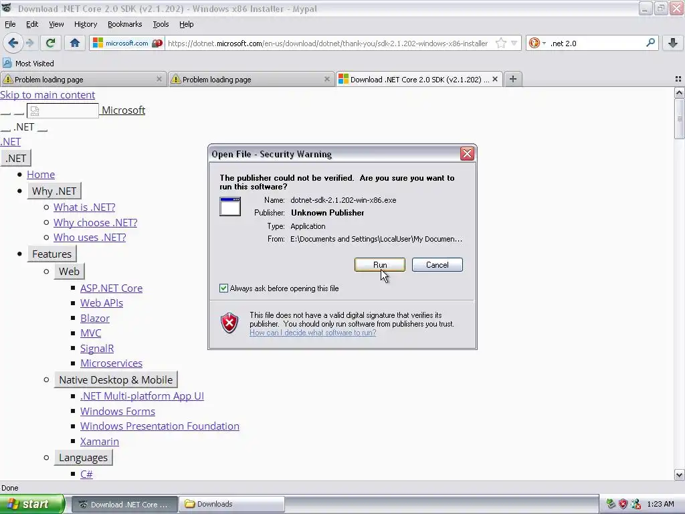
Task: Click the URL address field
Action: [x=328, y=44]
